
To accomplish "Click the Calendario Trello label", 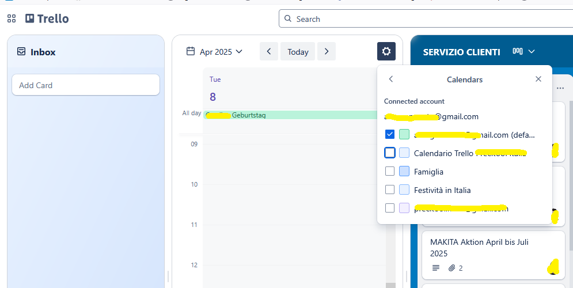I will tap(470, 153).
